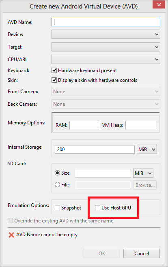Click the VM Heap input box
Viewport: 168px width, 267px height.
[141, 125]
